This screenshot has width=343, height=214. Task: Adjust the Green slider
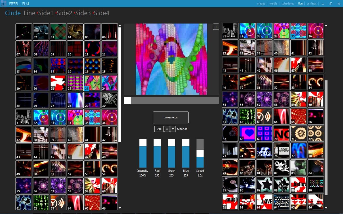(171, 153)
